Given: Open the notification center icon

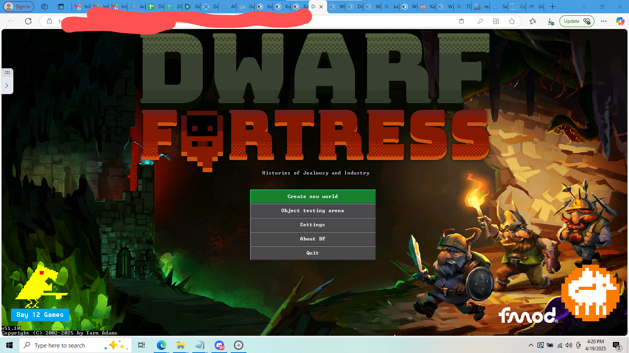Looking at the screenshot, I should [617, 346].
